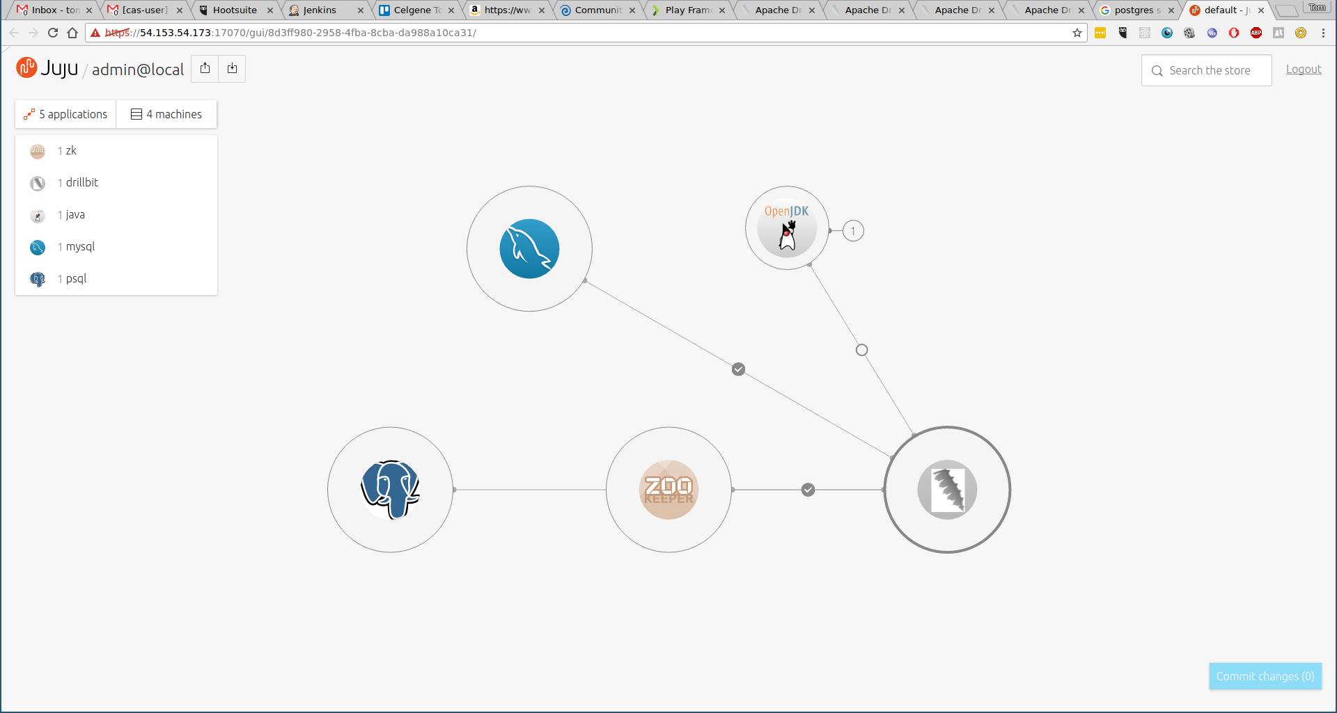Open the Chrome three-dot menu
Image resolution: width=1337 pixels, height=713 pixels.
tap(1323, 33)
